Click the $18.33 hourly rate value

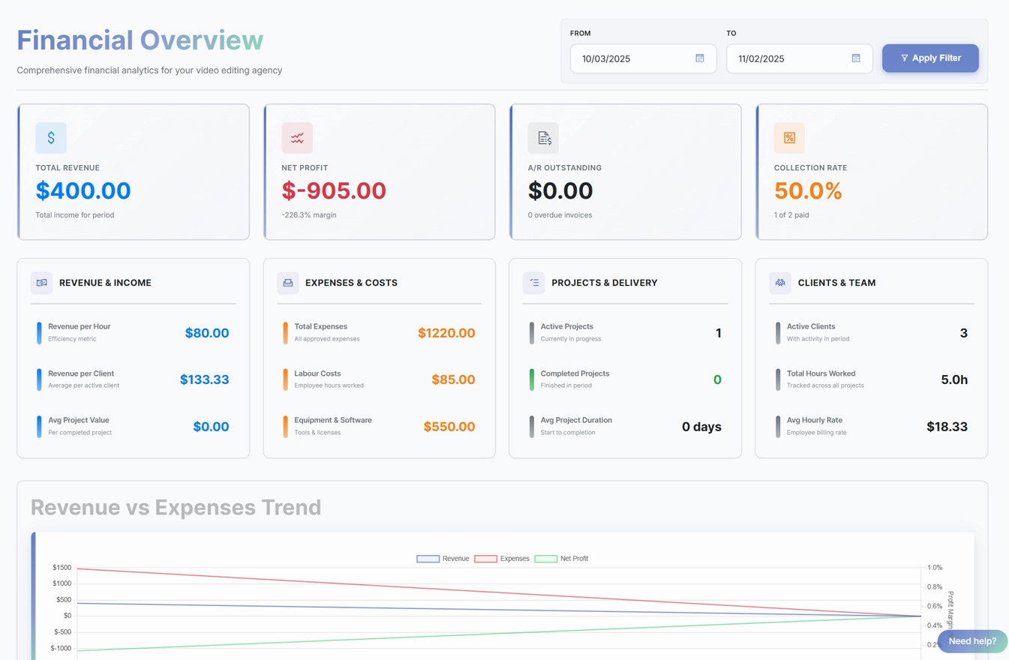pos(947,427)
